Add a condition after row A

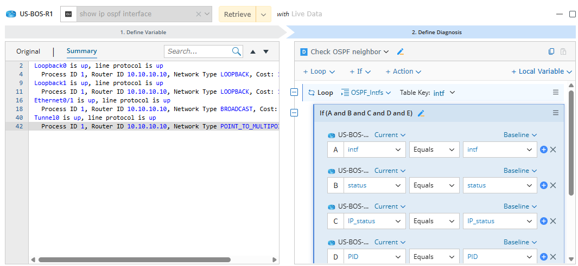click(x=544, y=150)
